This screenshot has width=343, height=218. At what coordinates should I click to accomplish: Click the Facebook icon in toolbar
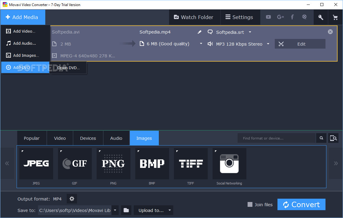[x=292, y=17]
